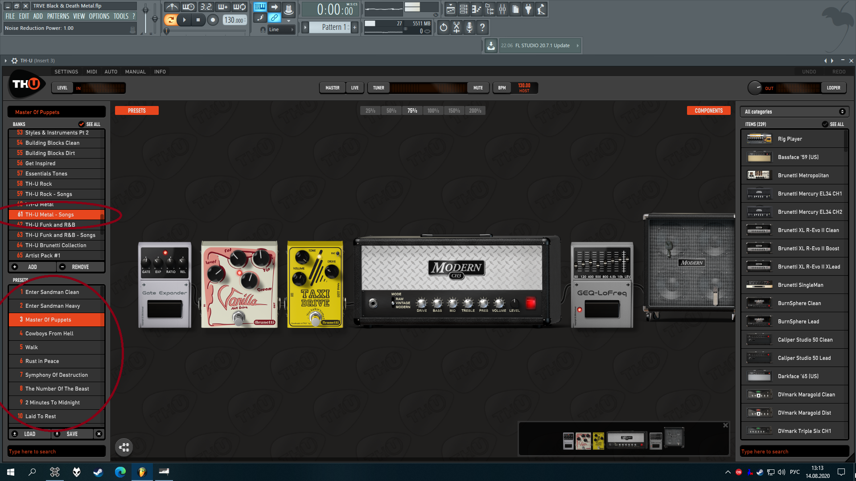
Task: Toggle the link-to-controller chain icon
Action: (274, 18)
